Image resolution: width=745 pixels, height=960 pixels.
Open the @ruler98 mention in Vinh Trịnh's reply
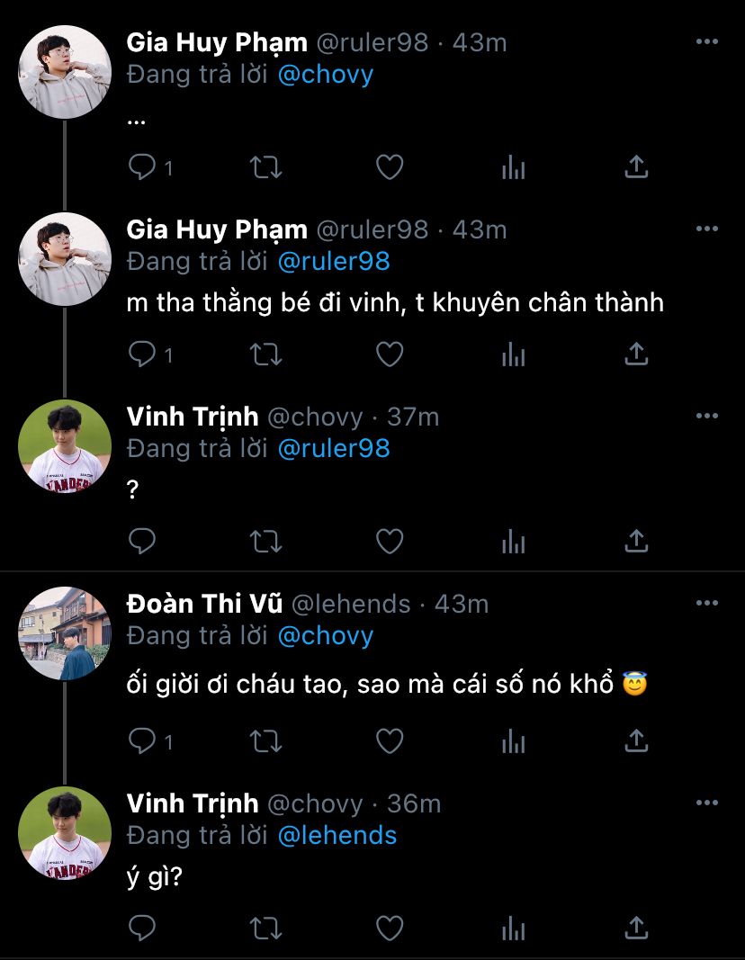(x=334, y=448)
